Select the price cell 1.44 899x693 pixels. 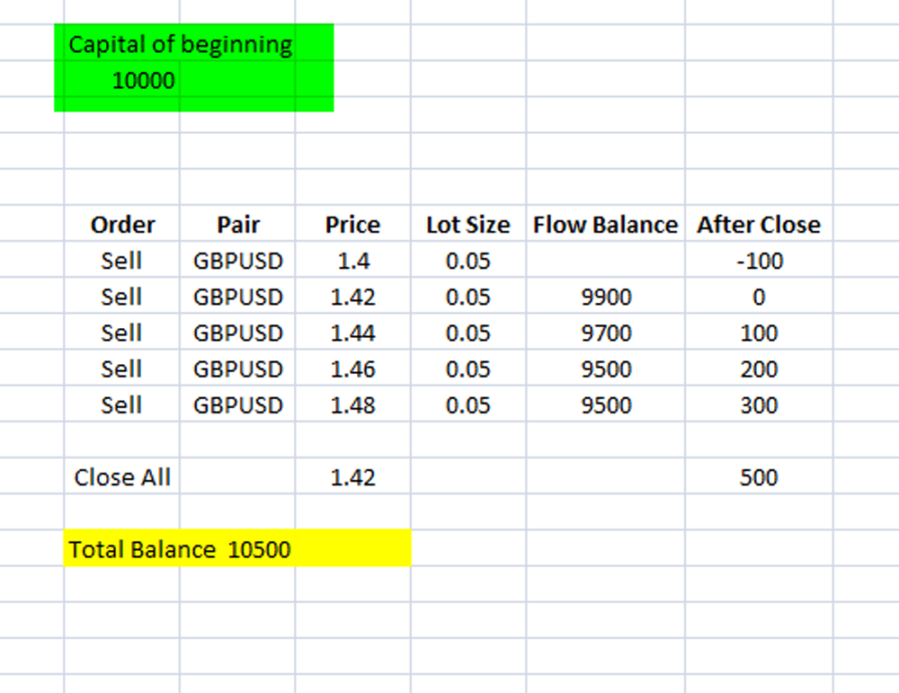[x=353, y=333]
